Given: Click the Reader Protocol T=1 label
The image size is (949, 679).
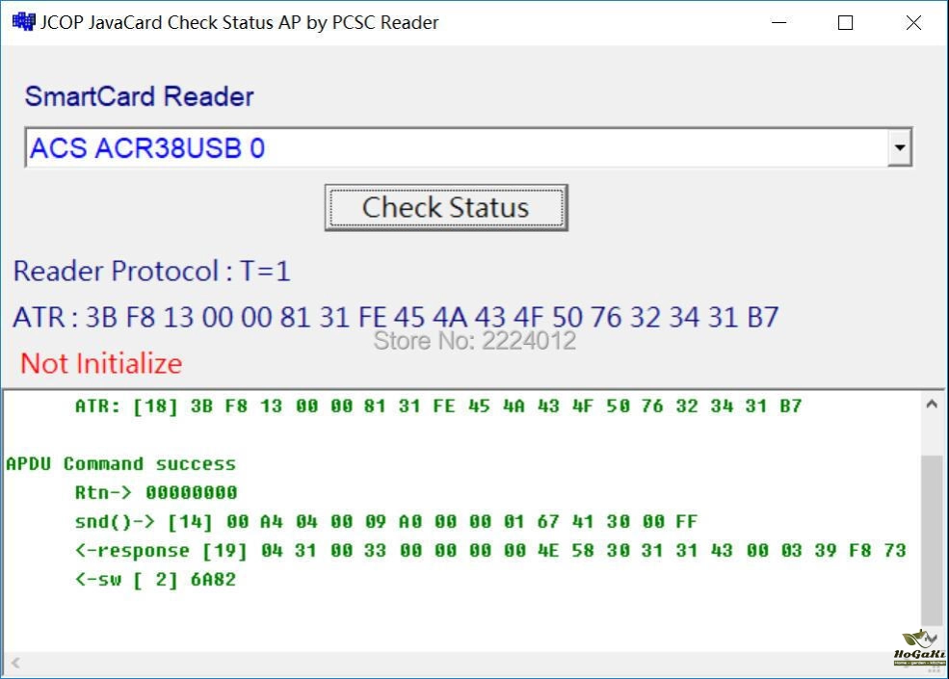Looking at the screenshot, I should coord(151,272).
